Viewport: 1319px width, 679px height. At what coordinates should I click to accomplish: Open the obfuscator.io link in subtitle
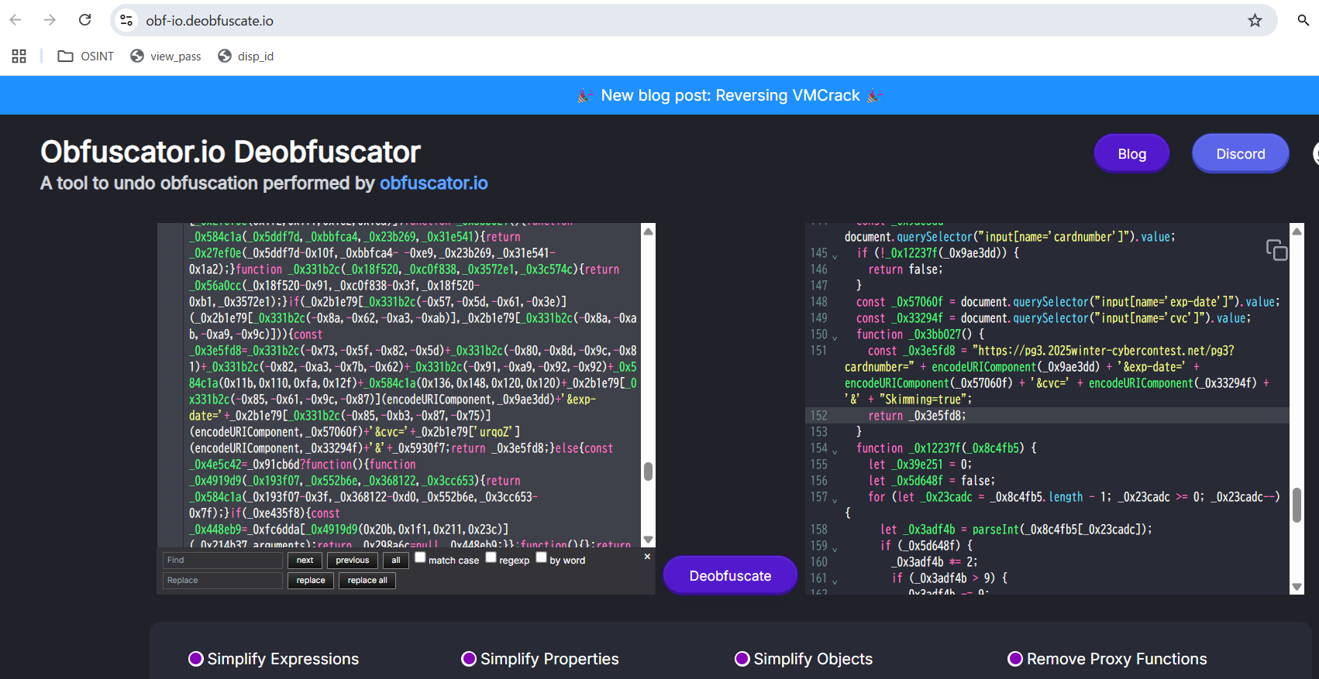pyautogui.click(x=433, y=183)
